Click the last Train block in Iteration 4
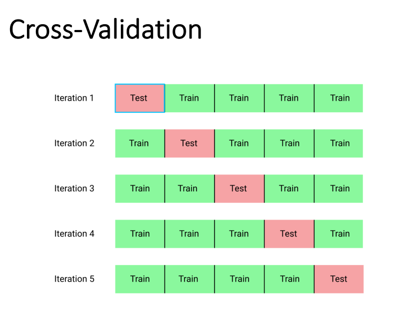This screenshot has width=401, height=315. 339,234
